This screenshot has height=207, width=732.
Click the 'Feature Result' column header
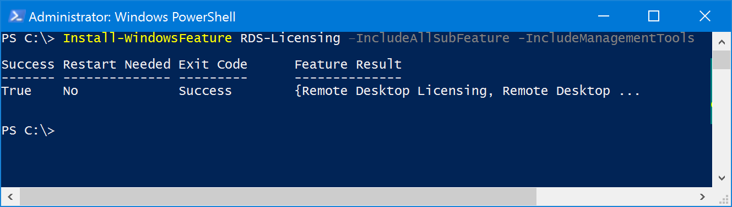pyautogui.click(x=348, y=65)
